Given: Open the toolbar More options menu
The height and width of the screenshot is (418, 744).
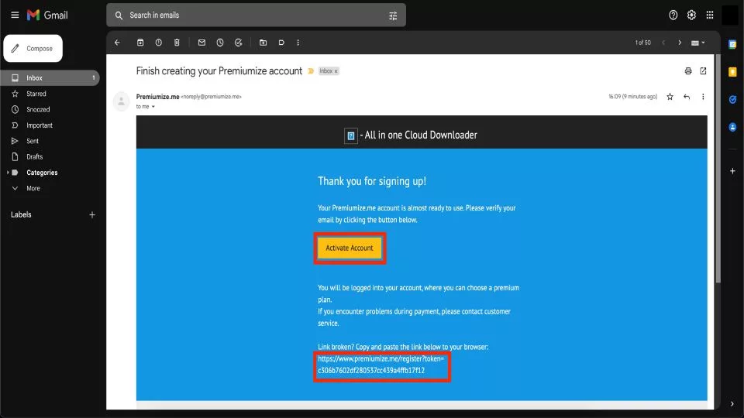Looking at the screenshot, I should click(298, 43).
